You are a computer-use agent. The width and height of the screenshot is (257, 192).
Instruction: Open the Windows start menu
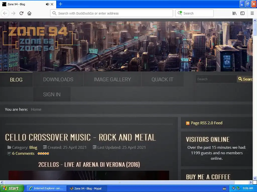pos(12,188)
